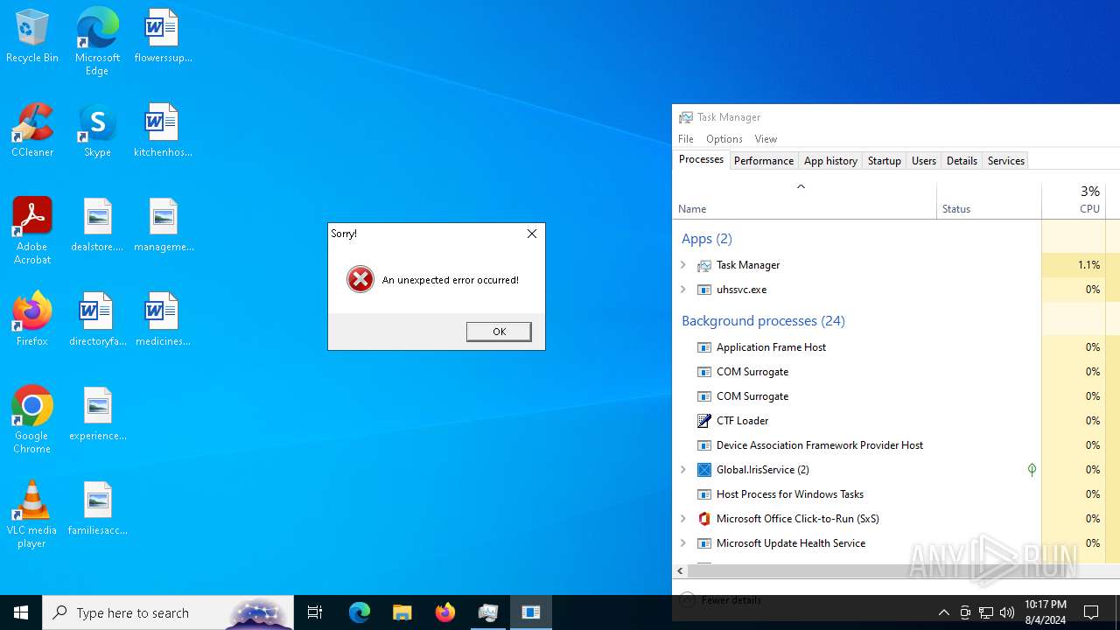Expand Microsoft Update Health Service row
Image resolution: width=1120 pixels, height=630 pixels.
(683, 543)
